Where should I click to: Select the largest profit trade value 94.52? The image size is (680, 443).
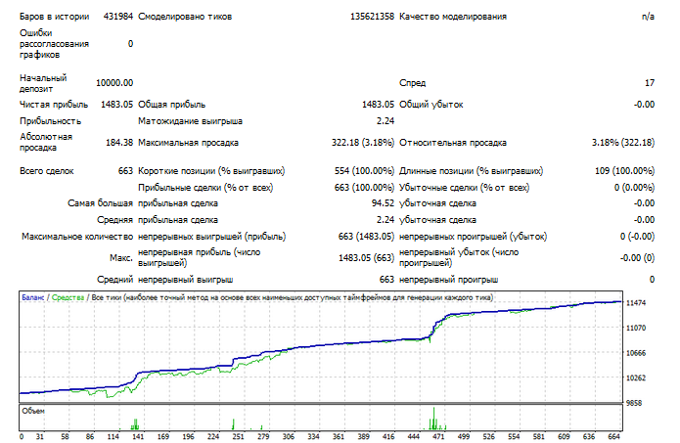pyautogui.click(x=383, y=203)
